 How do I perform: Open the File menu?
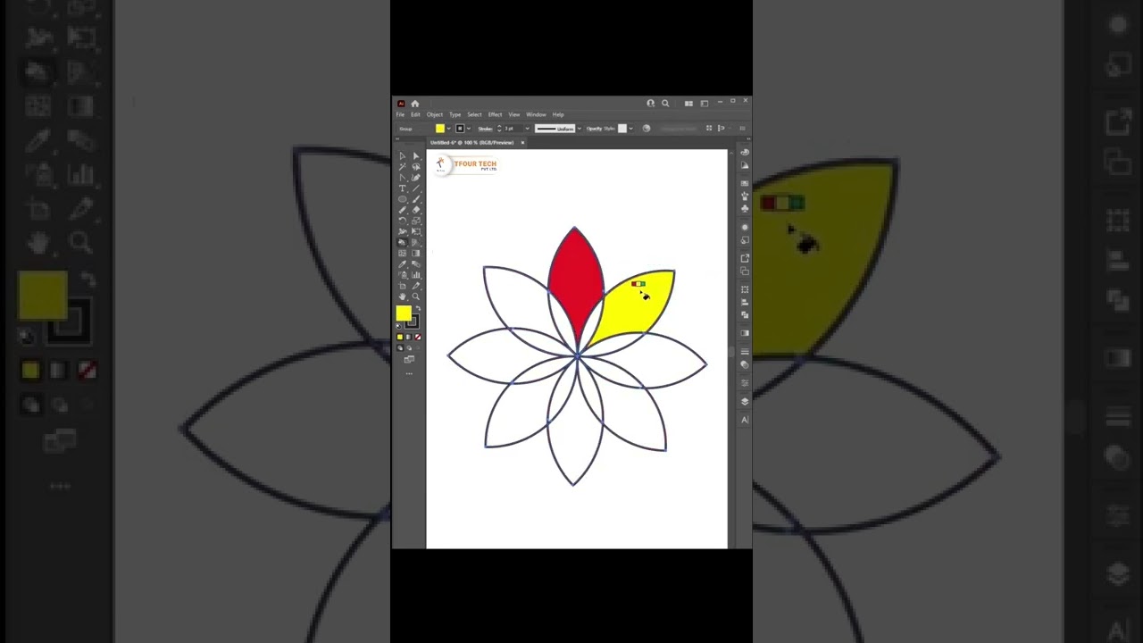(400, 114)
